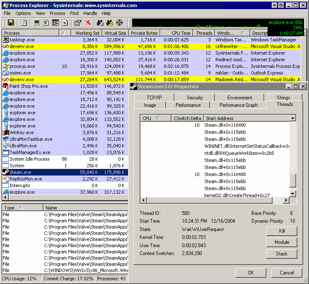Switch to the Image tab

pyautogui.click(x=150, y=105)
